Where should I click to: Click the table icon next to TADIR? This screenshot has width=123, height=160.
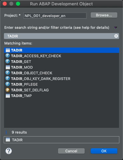[8, 50]
